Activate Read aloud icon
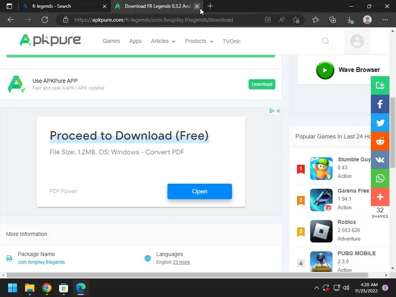This screenshot has width=396, height=297. tap(282, 20)
